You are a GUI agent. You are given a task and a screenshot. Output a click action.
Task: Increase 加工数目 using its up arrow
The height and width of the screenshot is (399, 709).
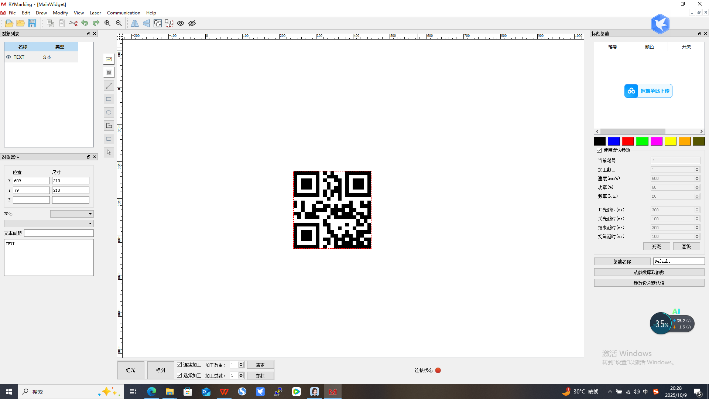[697, 168]
